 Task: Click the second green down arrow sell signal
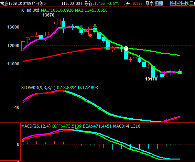[x=95, y=26]
